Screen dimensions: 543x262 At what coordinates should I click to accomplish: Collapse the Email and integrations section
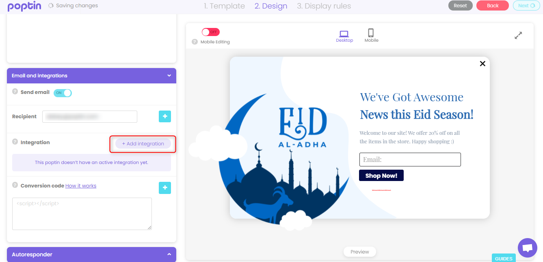tap(91, 76)
